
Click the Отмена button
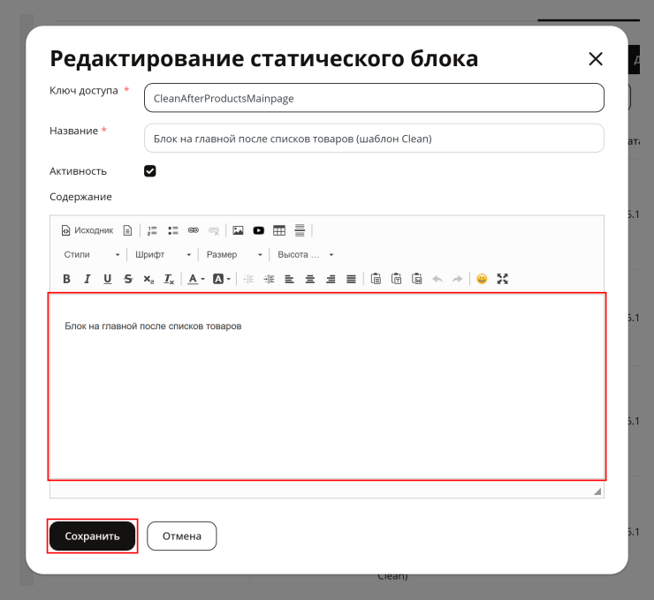(x=182, y=536)
